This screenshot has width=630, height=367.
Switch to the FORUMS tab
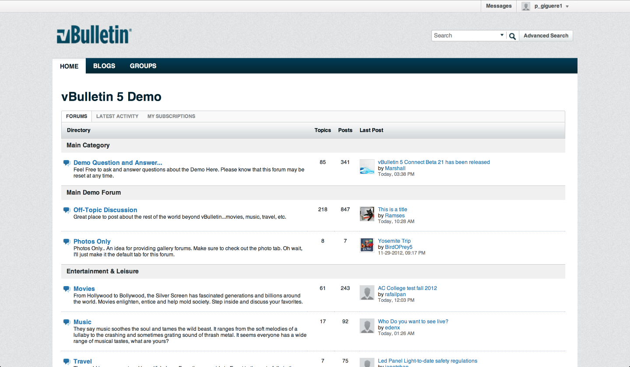[x=77, y=116]
